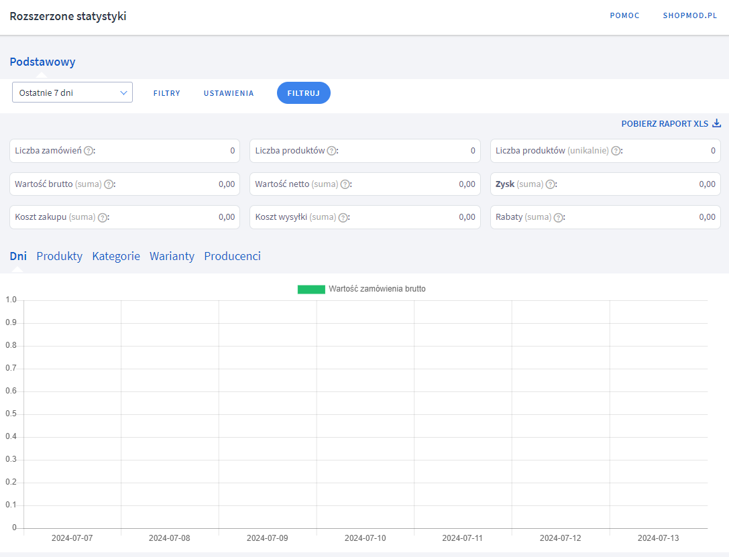Click question mark next to Koszt wysyłki
This screenshot has height=557, width=729.
[x=343, y=217]
